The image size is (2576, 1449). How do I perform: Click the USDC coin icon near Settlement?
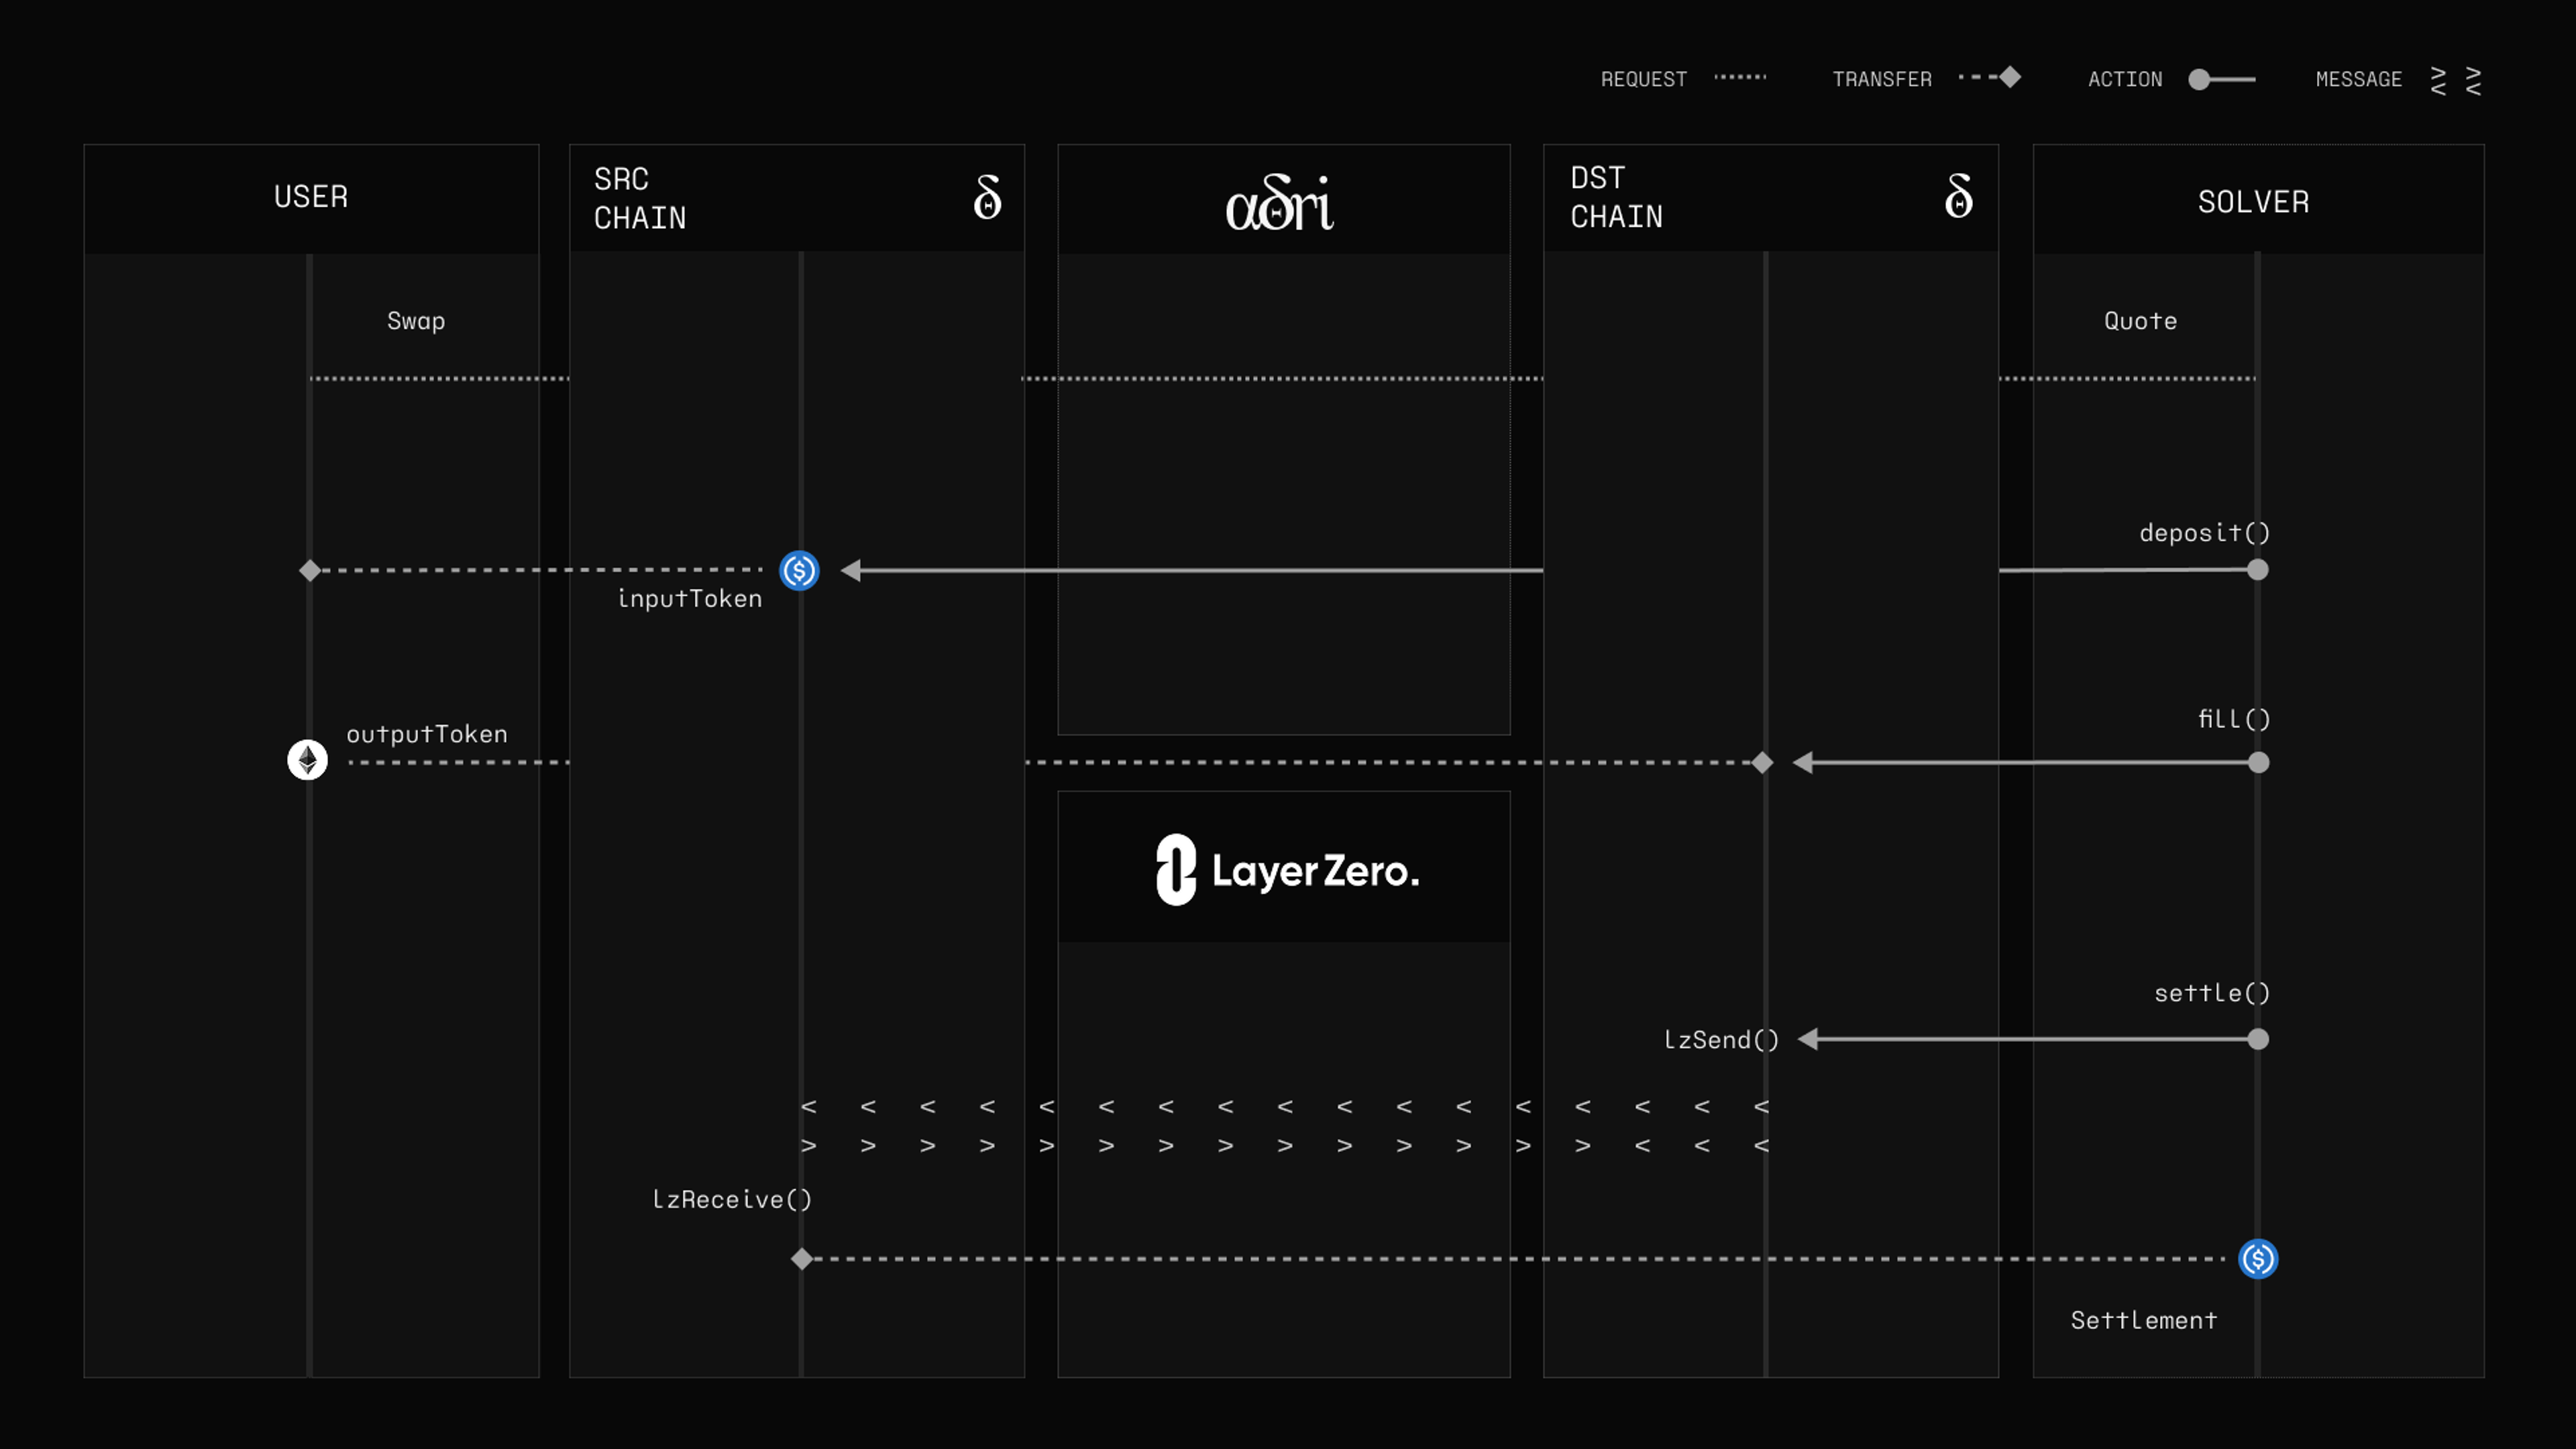(x=2258, y=1259)
